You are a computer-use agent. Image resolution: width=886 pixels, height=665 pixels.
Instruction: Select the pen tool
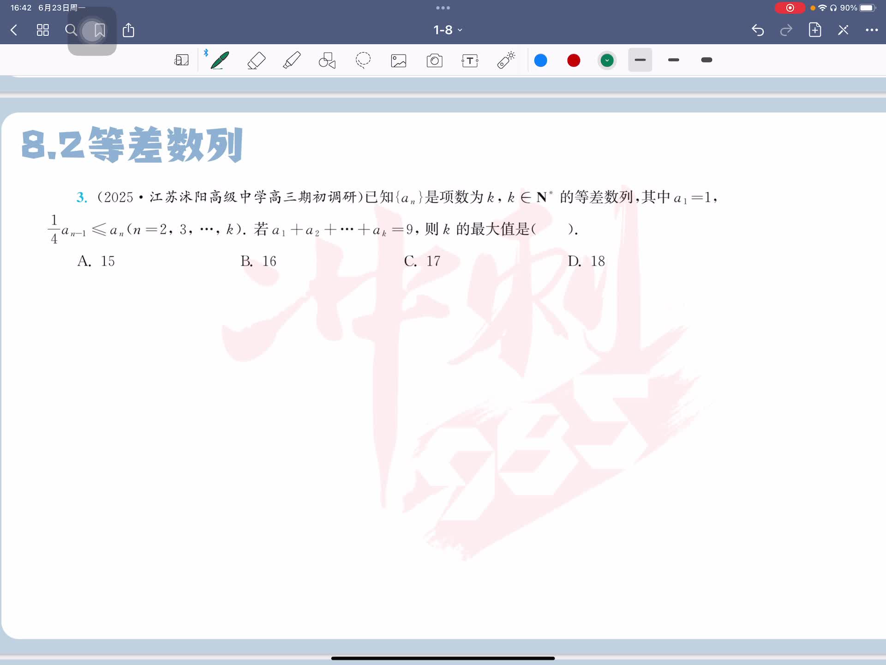[x=220, y=60]
